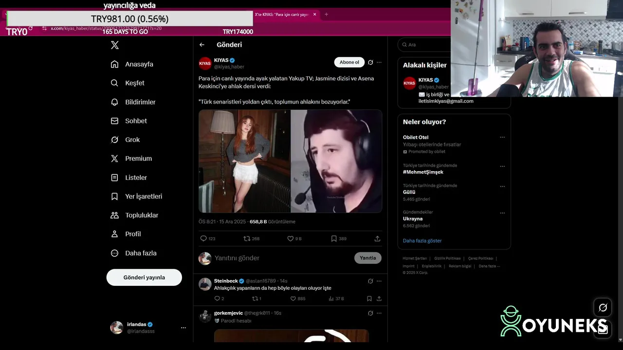Click share icon on main post

[x=377, y=239]
